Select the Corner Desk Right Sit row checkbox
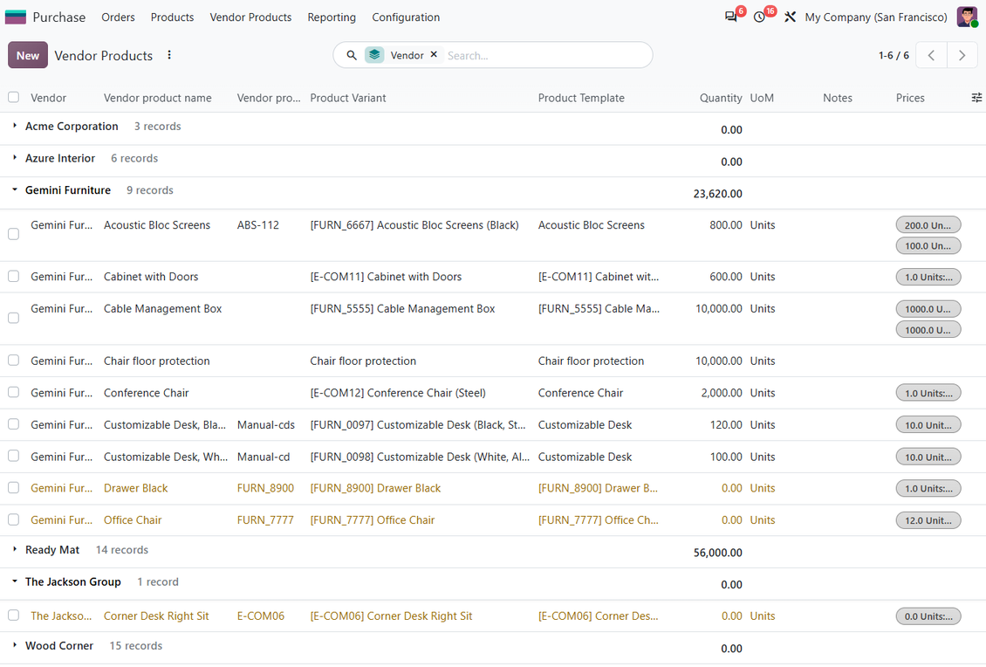Screen dimensions: 986x667 (13, 615)
